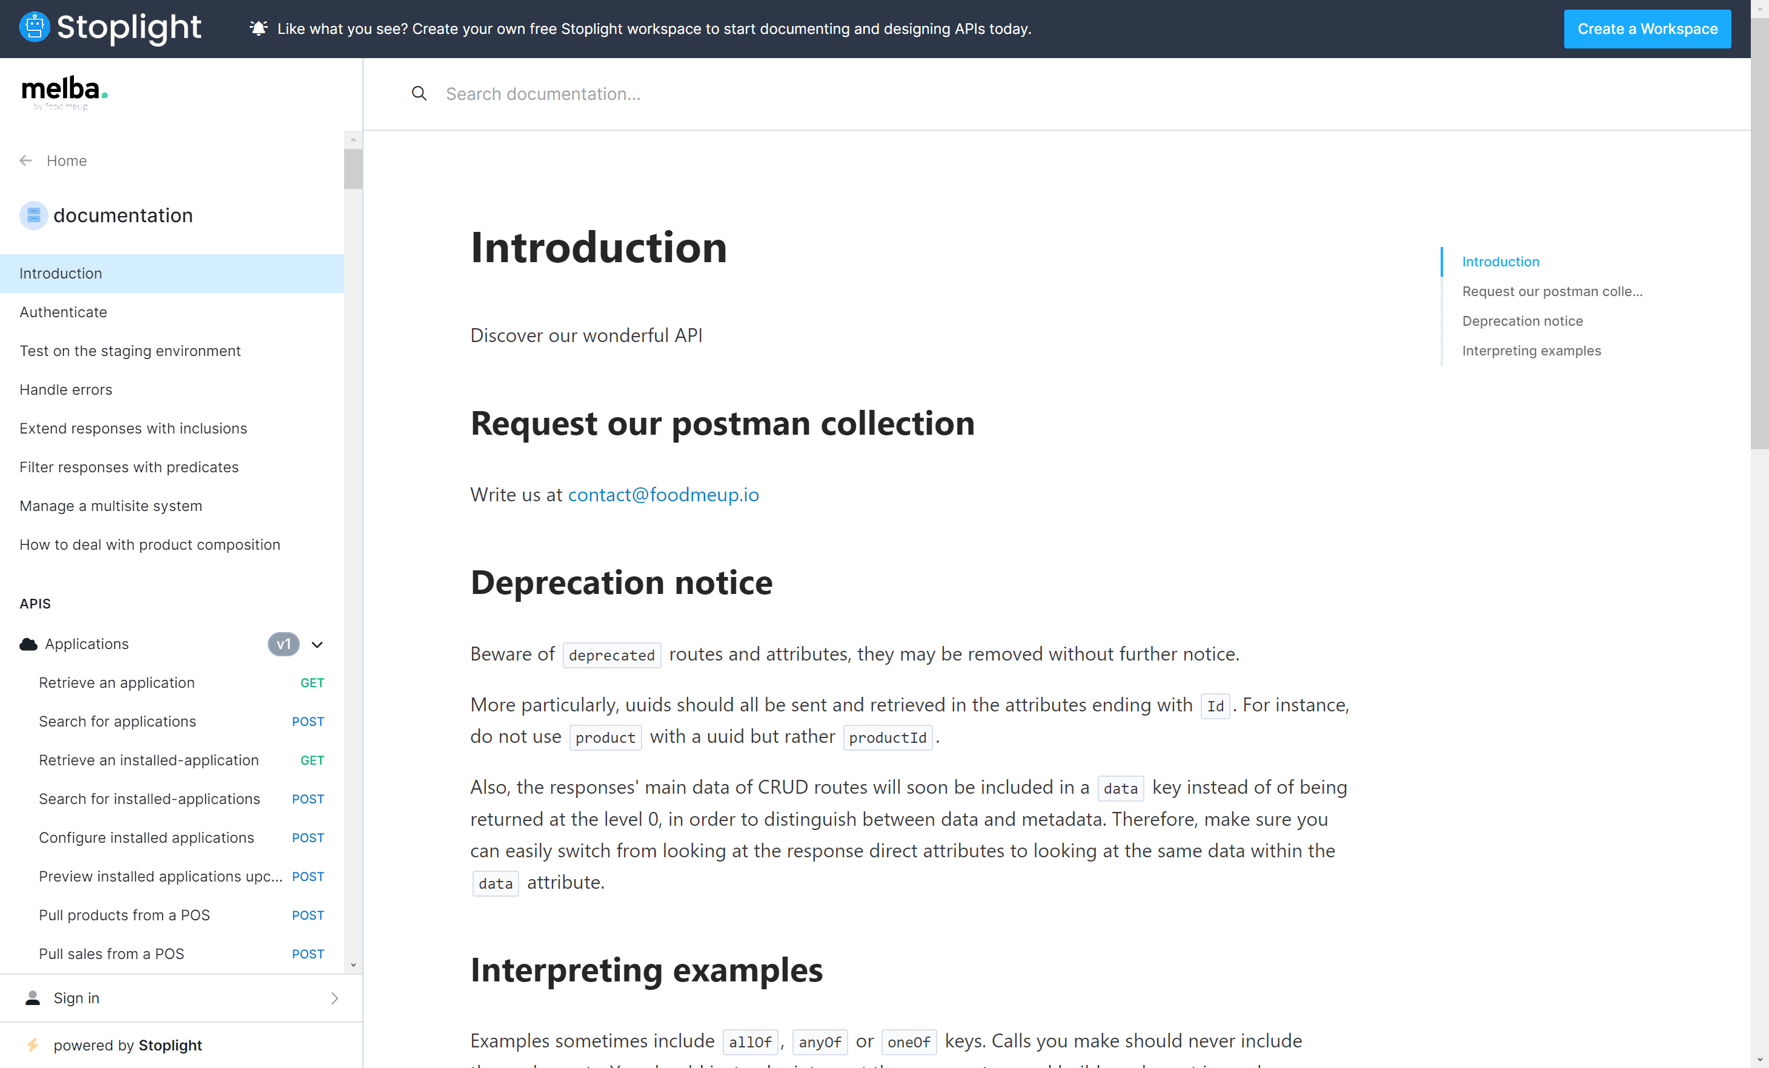Click the documentation project icon
The height and width of the screenshot is (1068, 1769).
pos(34,215)
